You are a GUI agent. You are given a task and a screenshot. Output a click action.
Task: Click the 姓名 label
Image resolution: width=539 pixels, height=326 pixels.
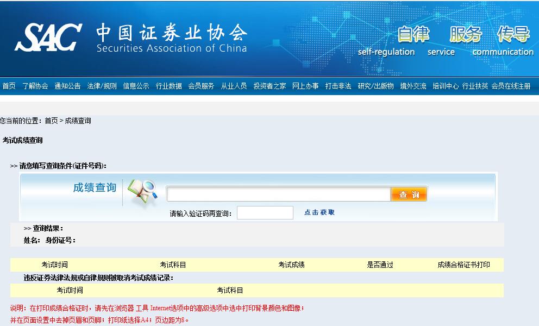[32, 240]
